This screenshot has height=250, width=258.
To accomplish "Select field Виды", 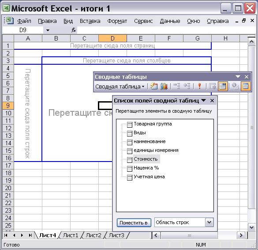I will tap(140, 132).
